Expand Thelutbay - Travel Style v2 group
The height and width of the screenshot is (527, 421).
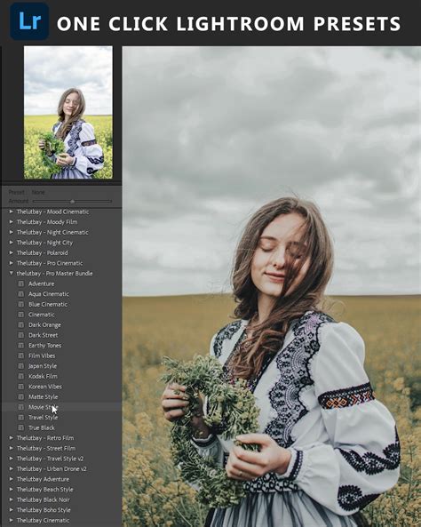pos(11,459)
